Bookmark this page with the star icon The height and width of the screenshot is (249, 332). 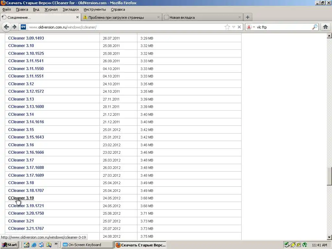tap(227, 27)
